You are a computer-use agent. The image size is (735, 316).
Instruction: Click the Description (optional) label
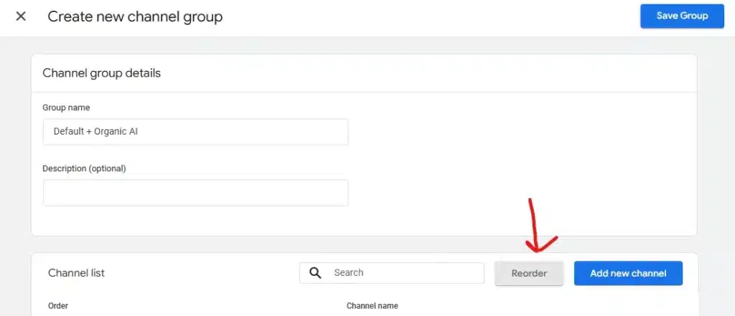click(84, 168)
